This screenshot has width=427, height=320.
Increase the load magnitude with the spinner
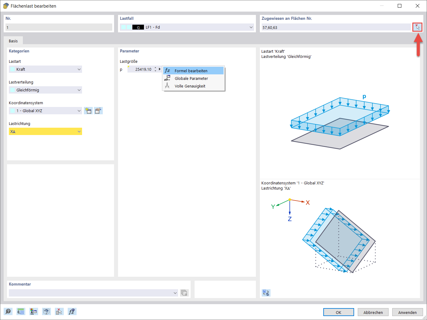(x=156, y=68)
